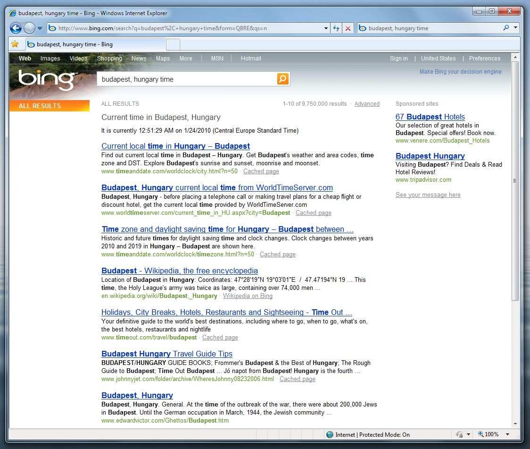Open '67 Budapest Hotels' sponsored link

tap(430, 117)
